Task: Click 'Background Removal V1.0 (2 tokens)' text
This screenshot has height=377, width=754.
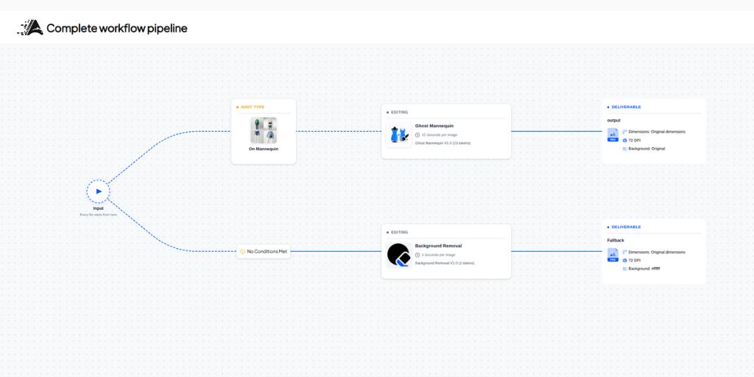Action: point(445,264)
